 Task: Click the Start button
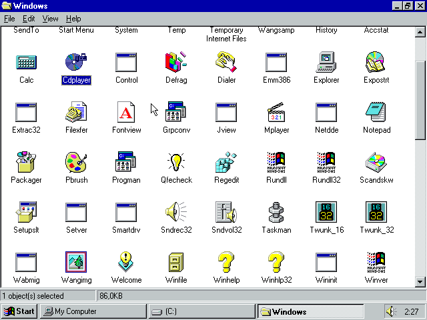click(19, 311)
